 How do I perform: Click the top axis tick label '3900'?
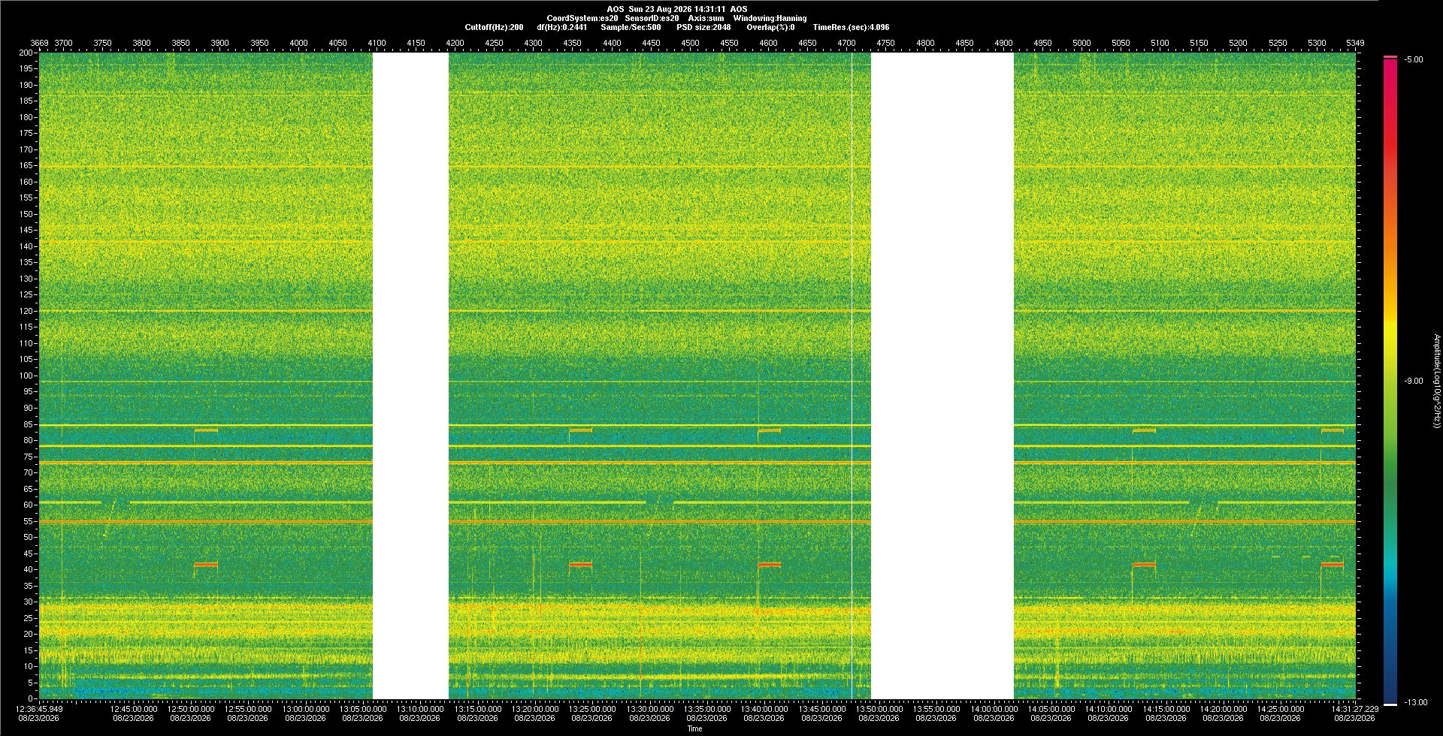pyautogui.click(x=220, y=43)
